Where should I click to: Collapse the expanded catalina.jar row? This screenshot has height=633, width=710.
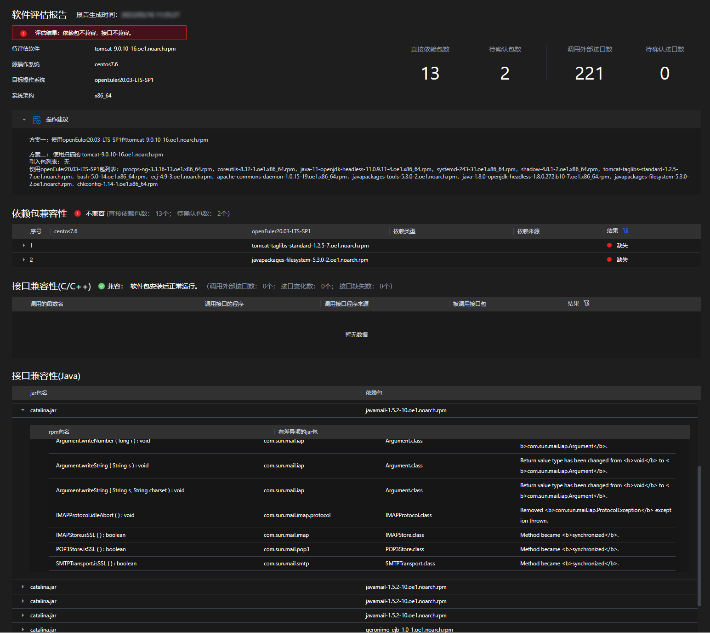(x=23, y=410)
